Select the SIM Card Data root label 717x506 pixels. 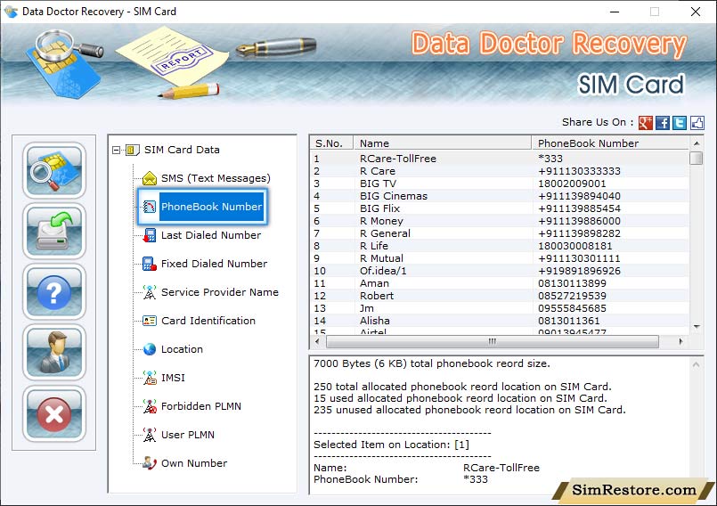click(182, 150)
